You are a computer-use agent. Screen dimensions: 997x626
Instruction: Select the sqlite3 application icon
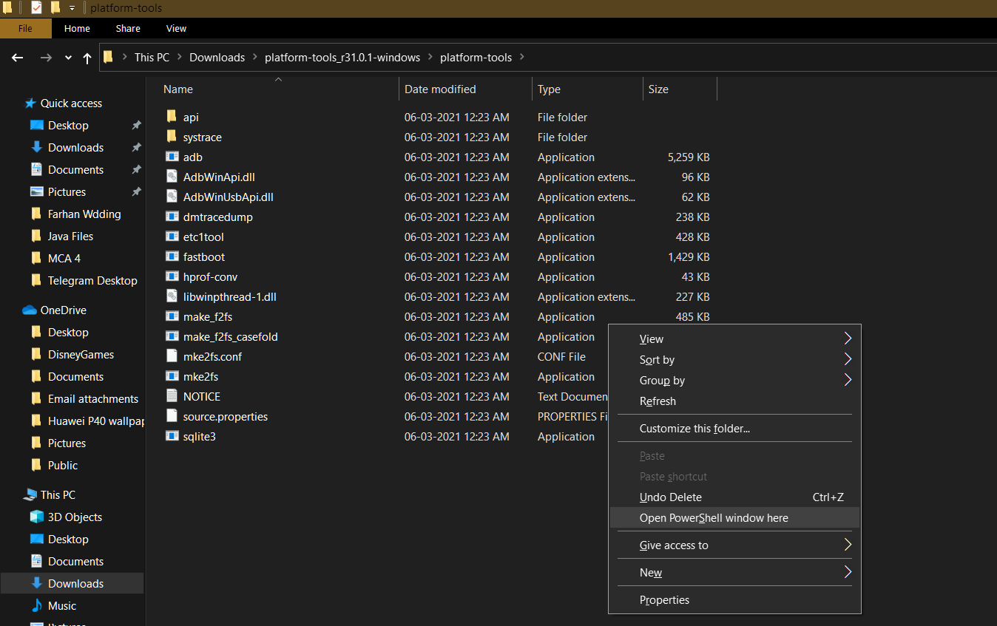172,437
